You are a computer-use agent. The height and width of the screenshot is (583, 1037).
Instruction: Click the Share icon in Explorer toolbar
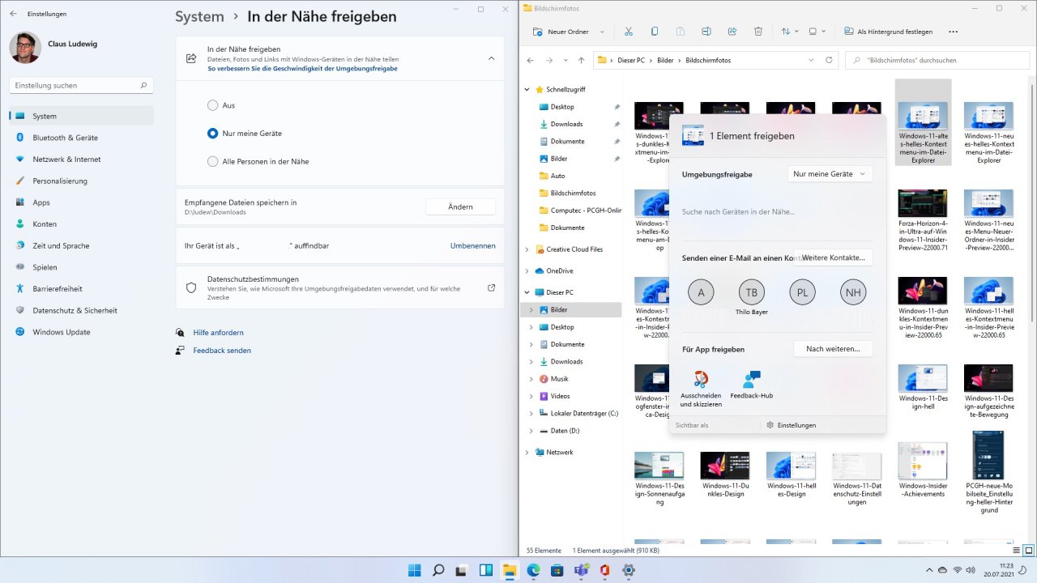pyautogui.click(x=732, y=32)
